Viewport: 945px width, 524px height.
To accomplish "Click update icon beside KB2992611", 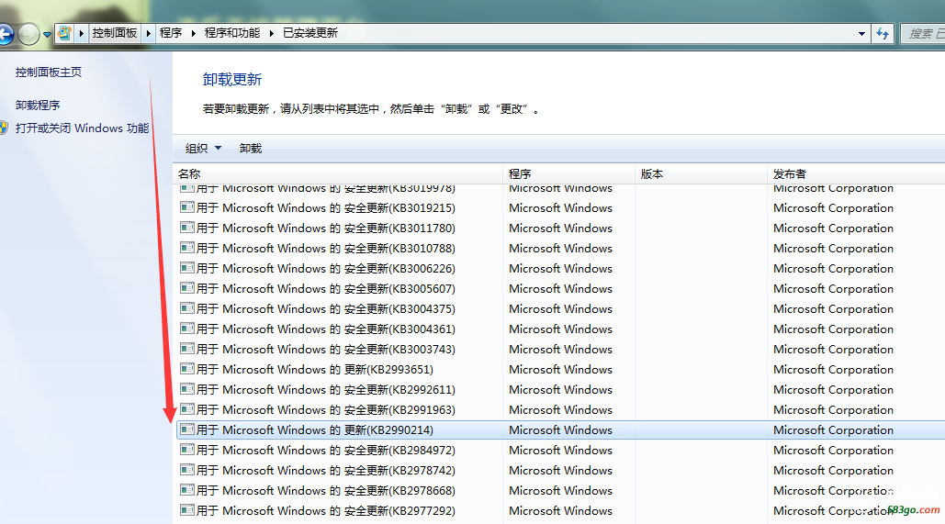I will pos(186,389).
